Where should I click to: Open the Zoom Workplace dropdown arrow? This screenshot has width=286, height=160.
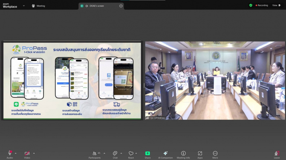point(24,6)
